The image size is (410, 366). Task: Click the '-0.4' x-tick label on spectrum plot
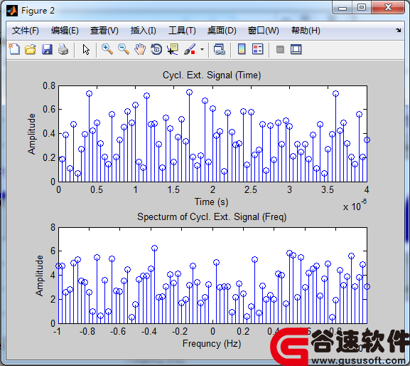[149, 331]
